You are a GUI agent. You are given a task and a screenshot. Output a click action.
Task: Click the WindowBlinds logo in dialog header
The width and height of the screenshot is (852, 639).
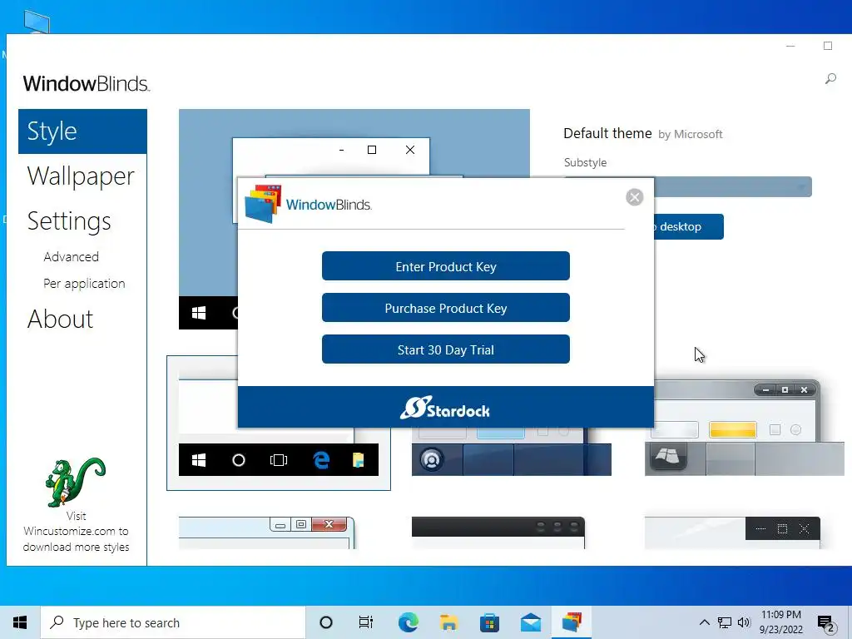pyautogui.click(x=308, y=205)
